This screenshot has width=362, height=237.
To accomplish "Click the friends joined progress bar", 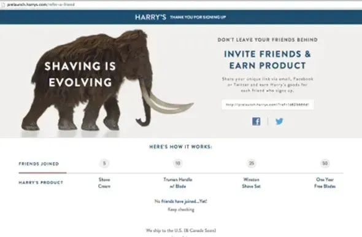I will click(181, 173).
